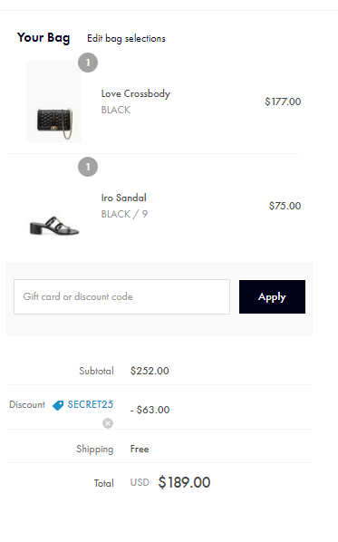Click the BLACK / 9 variant text
Image resolution: width=338 pixels, height=542 pixels.
click(x=124, y=214)
